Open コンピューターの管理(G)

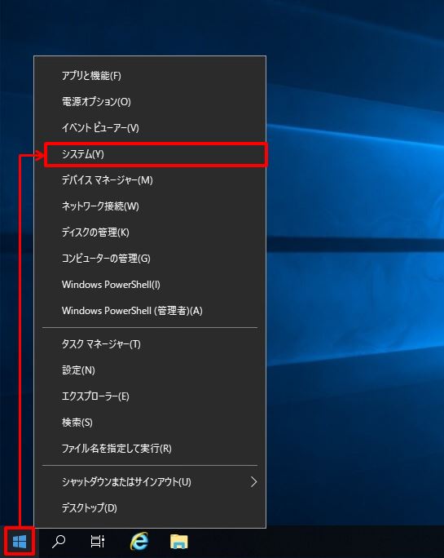(x=150, y=259)
